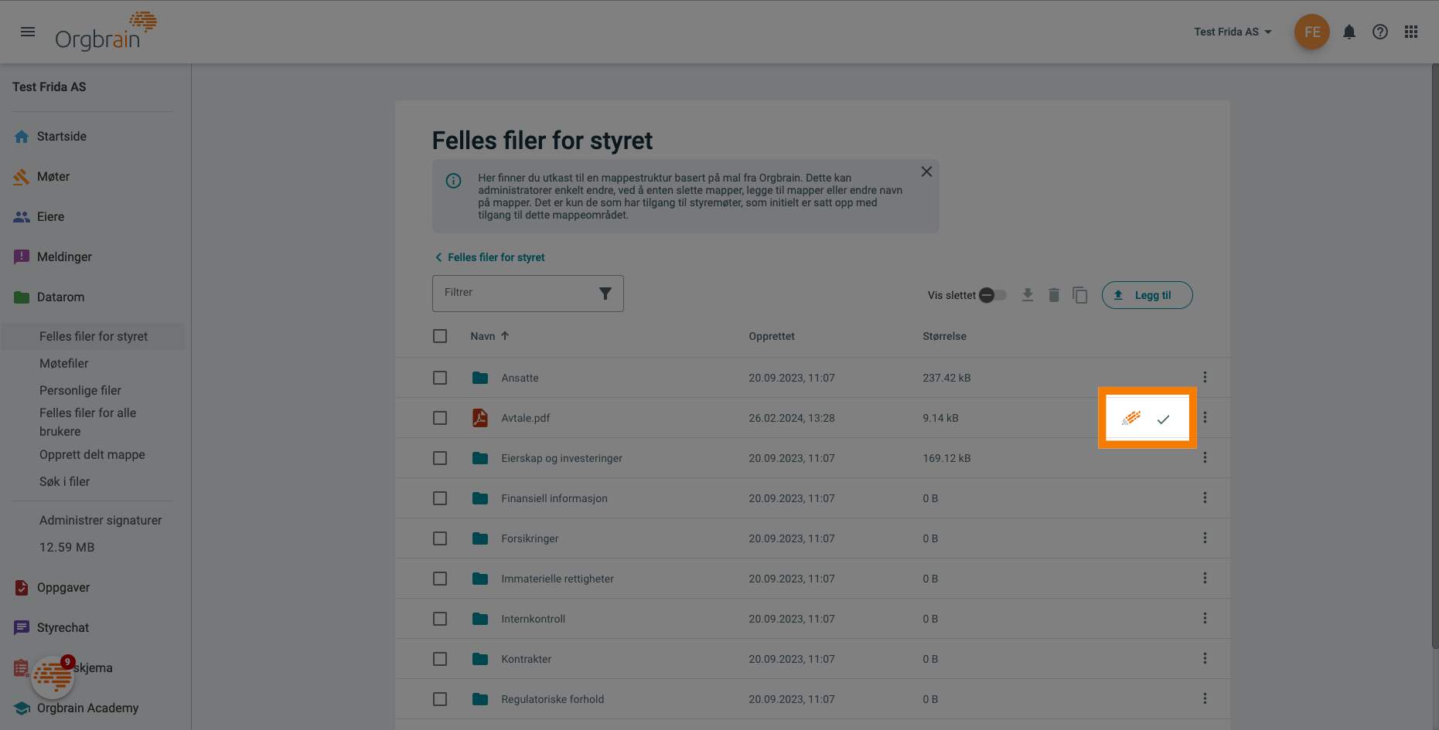Screen dimensions: 1439x730
Task: Open the Internkontroll folder by name
Action: click(534, 619)
